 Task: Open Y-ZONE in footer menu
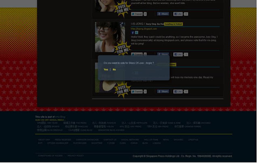point(111,143)
